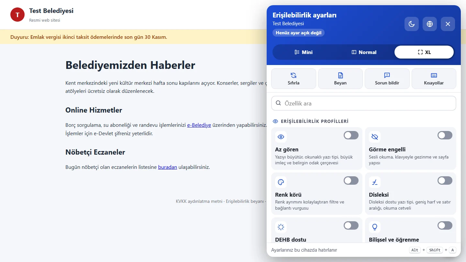Open language globe icon
466x262 pixels.
click(430, 24)
